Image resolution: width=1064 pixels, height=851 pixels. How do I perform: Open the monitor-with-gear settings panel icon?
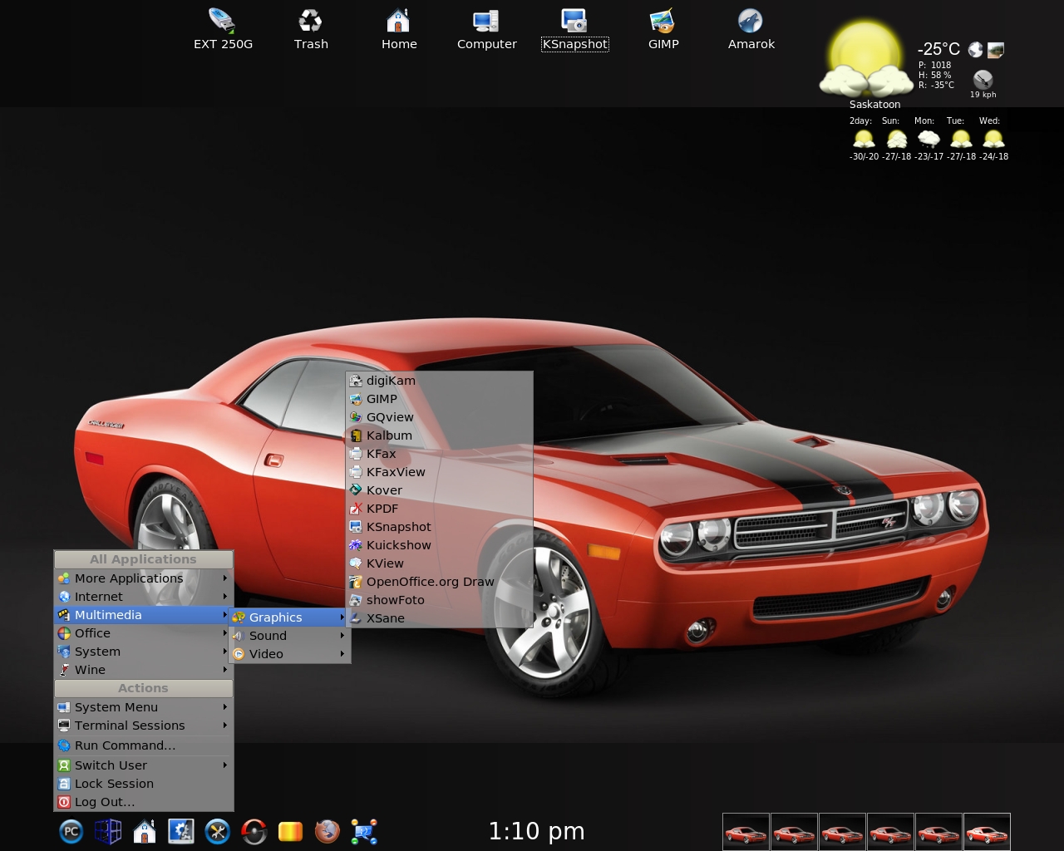(181, 831)
